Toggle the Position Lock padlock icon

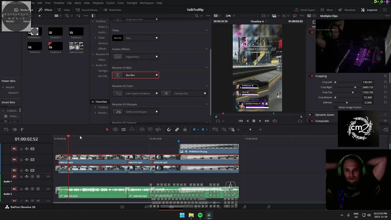coord(185,130)
